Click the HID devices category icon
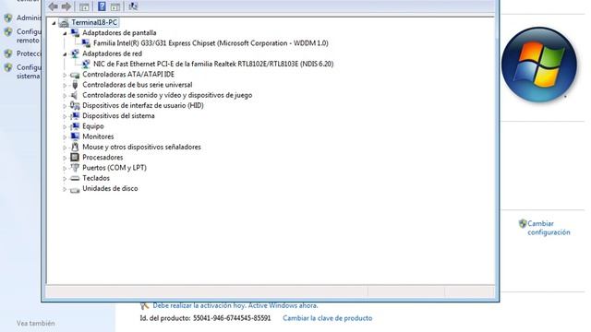This screenshot has height=332, width=591. pos(75,105)
